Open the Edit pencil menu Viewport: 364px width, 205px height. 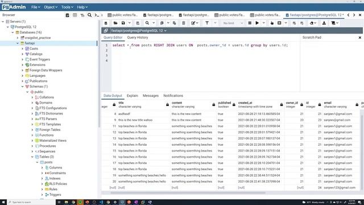[x=195, y=23]
